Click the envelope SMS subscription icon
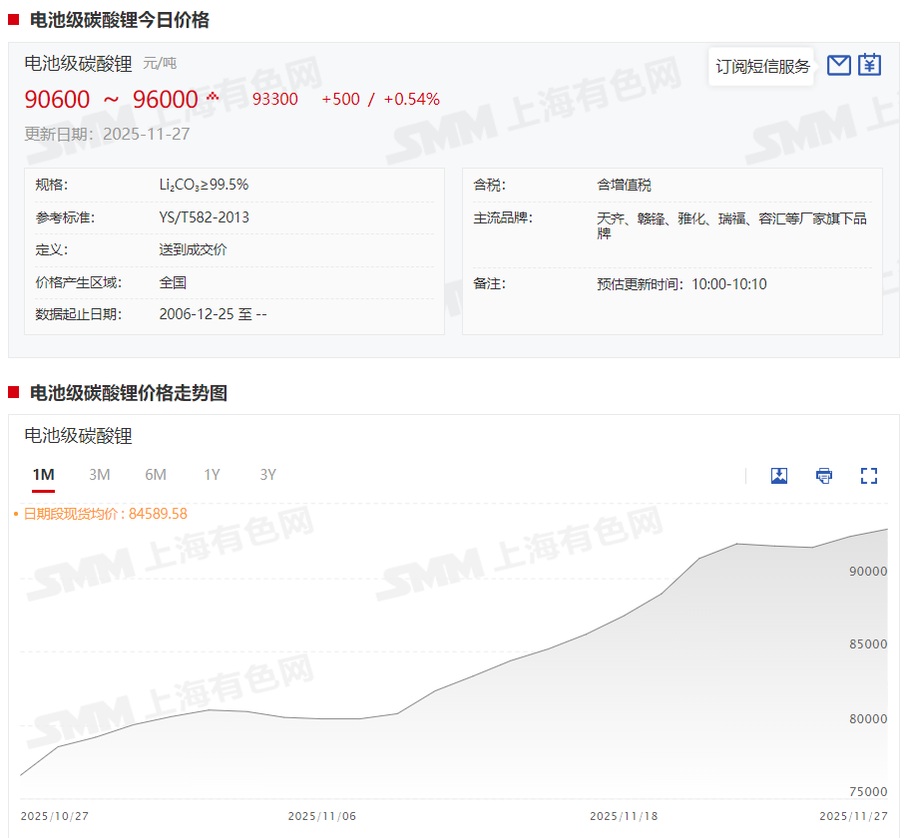Screen dimensions: 905x838 (x=838, y=66)
